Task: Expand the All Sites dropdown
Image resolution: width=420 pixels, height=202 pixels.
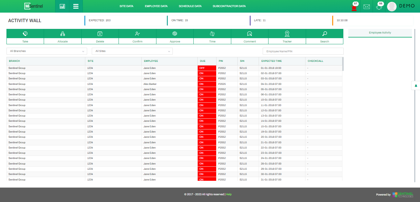Action: click(132, 51)
